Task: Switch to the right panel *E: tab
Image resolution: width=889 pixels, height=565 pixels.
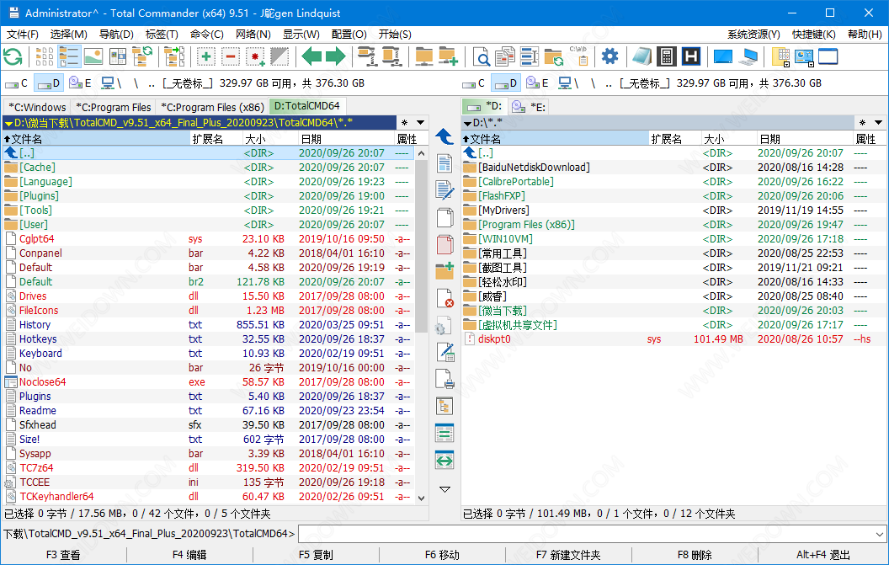Action: coord(529,107)
